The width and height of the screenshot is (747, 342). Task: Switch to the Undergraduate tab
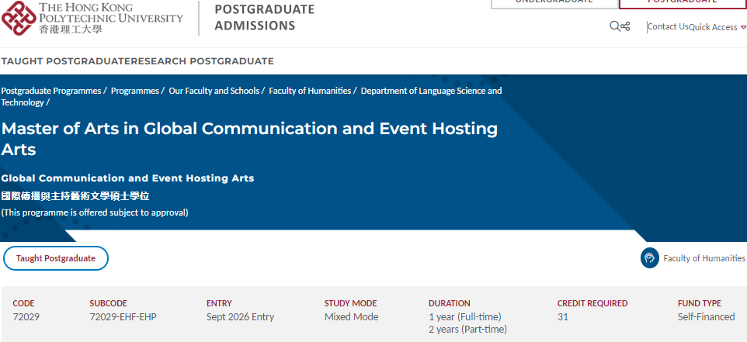point(553,3)
